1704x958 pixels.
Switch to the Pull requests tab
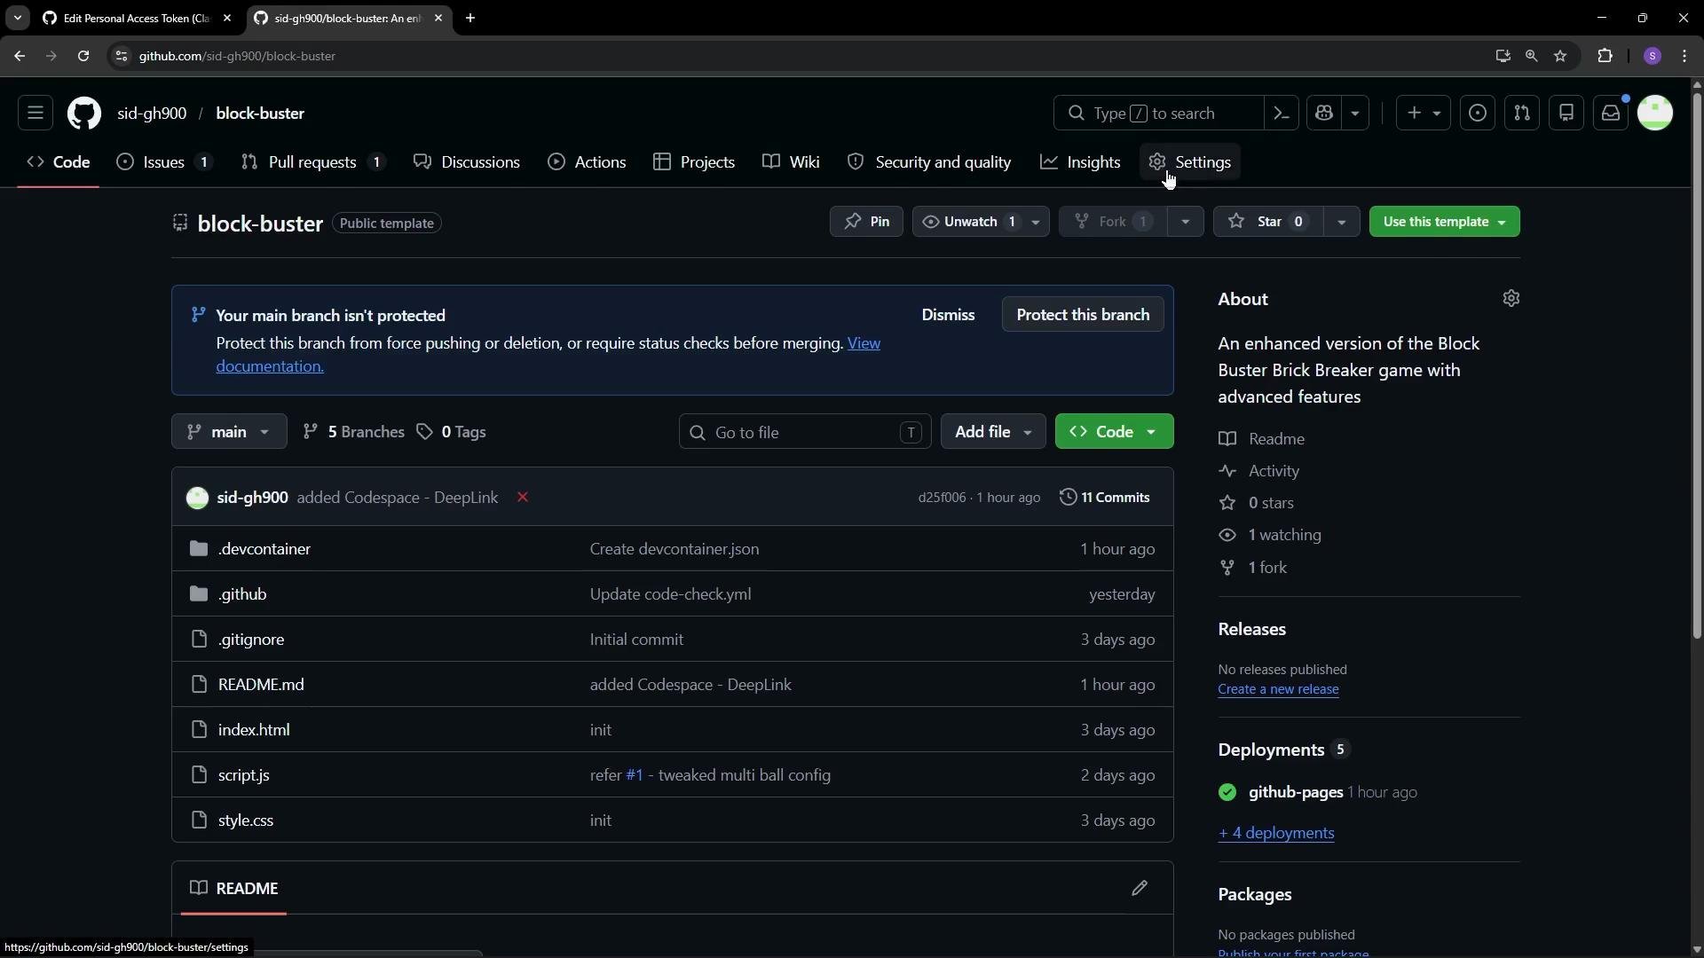click(312, 162)
